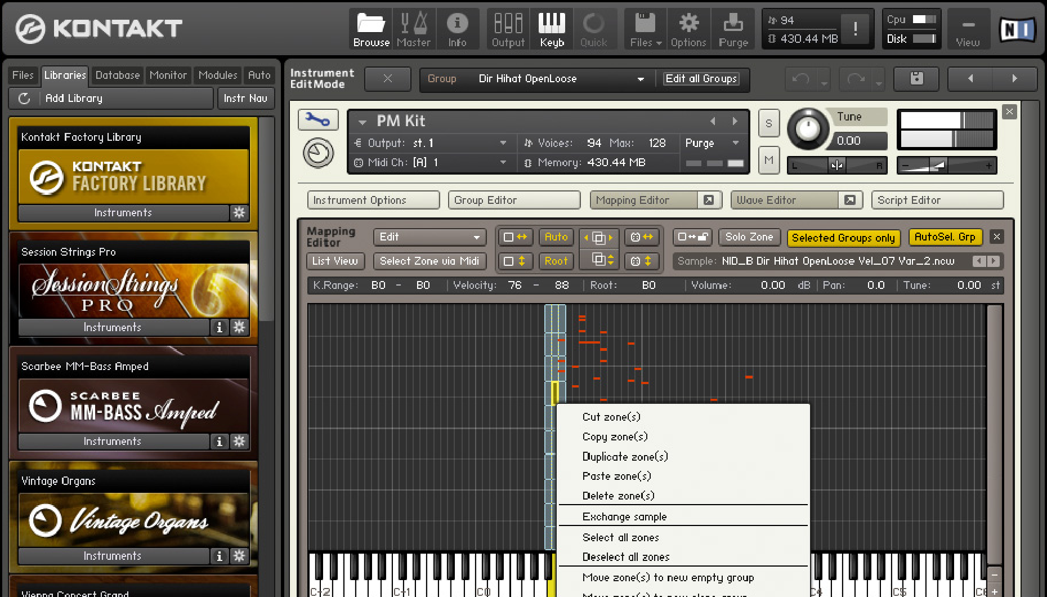Mute the PM Kit instrument
The image size is (1047, 597).
[768, 161]
